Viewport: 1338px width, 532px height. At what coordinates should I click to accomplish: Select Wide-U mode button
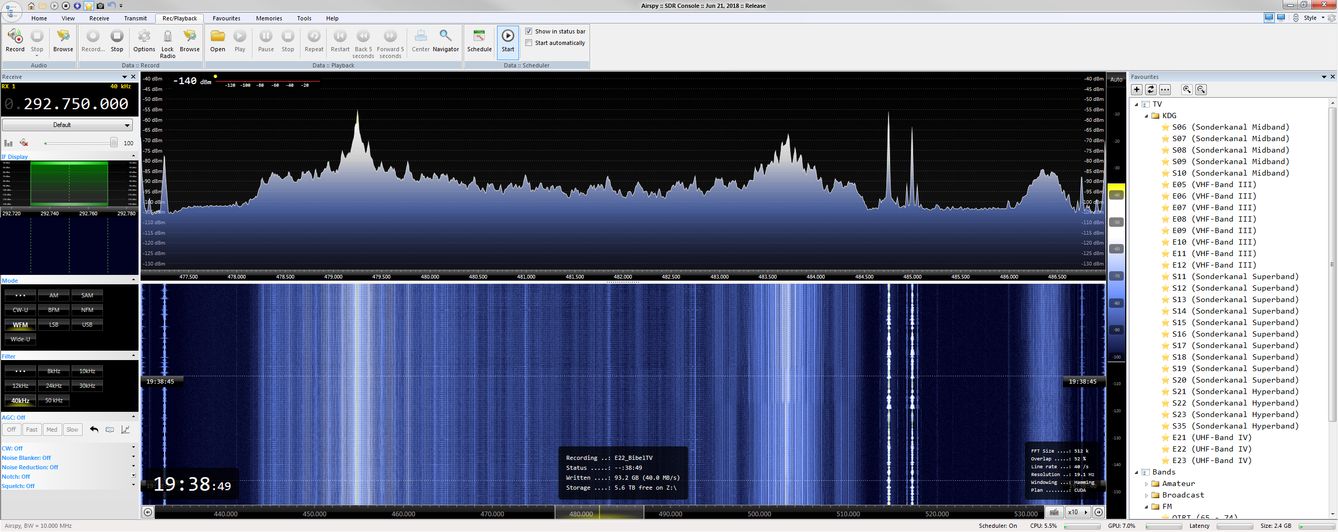(20, 339)
